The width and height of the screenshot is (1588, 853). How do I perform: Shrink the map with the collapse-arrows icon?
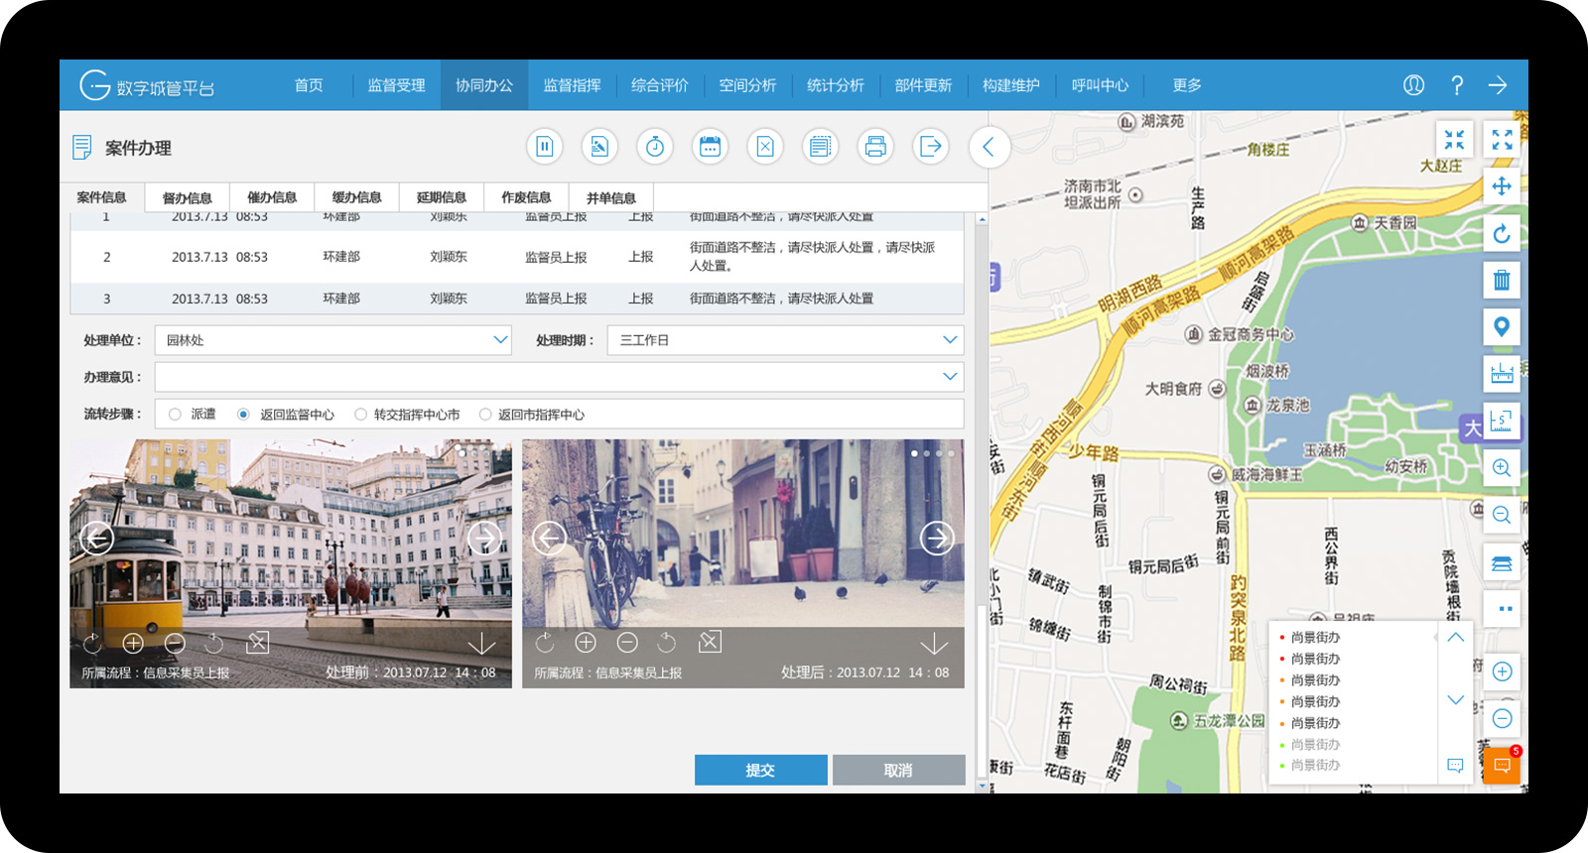pos(1454,139)
